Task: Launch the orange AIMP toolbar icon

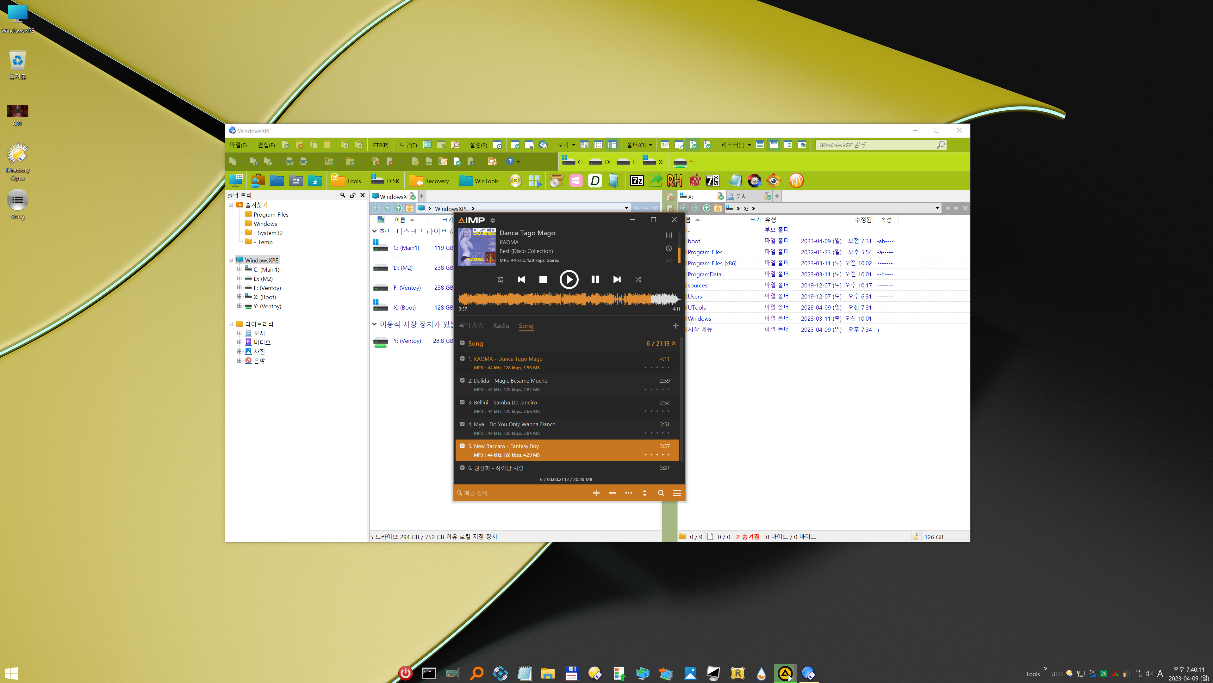Action: point(796,181)
